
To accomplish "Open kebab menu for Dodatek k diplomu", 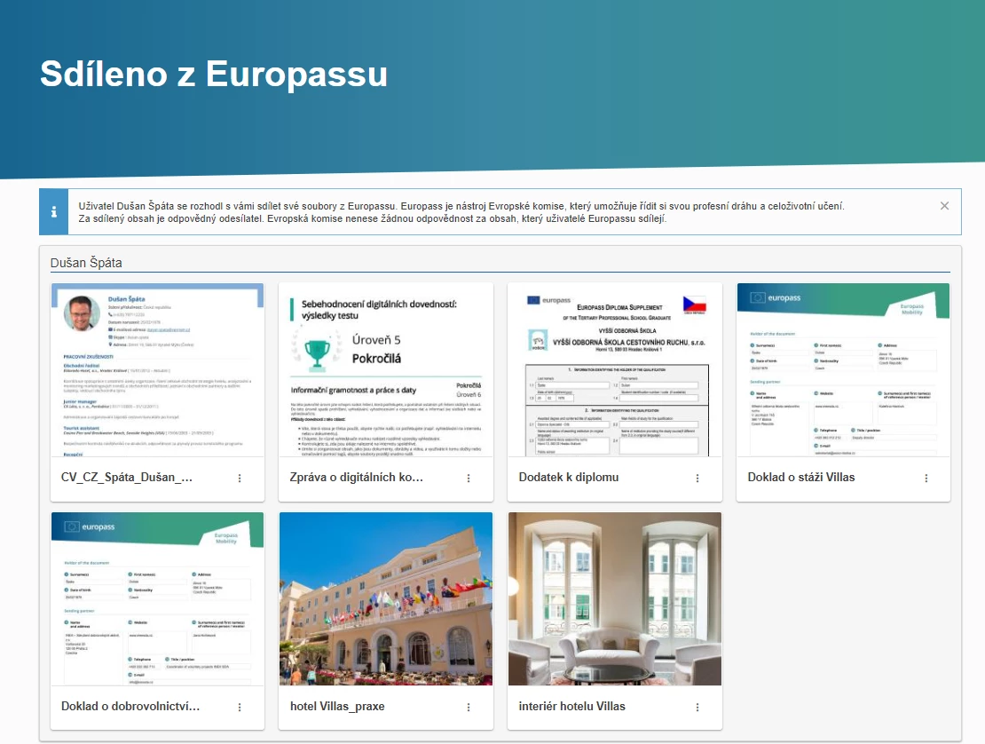I will (x=697, y=479).
